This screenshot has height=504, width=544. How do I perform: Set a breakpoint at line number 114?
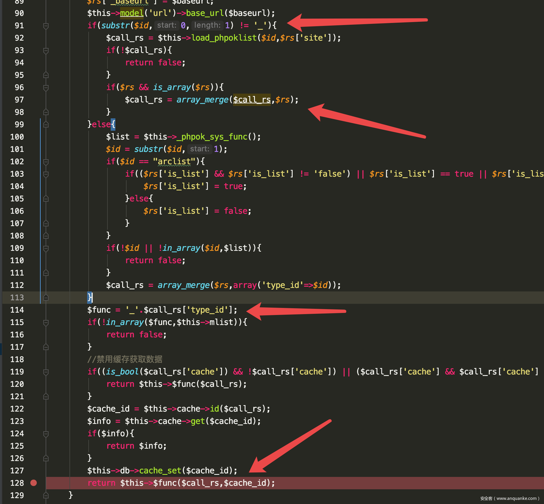pyautogui.click(x=33, y=310)
